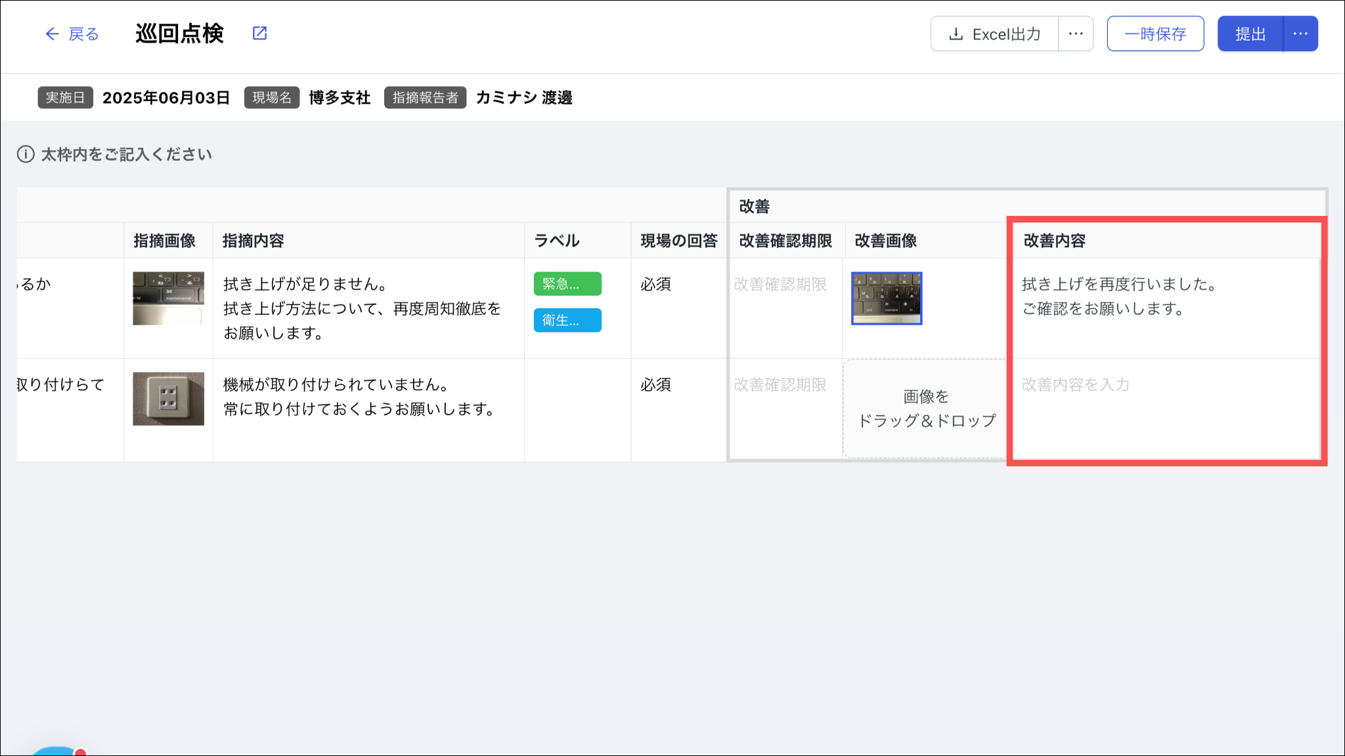The image size is (1345, 756).
Task: Click the Excel出力 download button
Action: (x=994, y=34)
